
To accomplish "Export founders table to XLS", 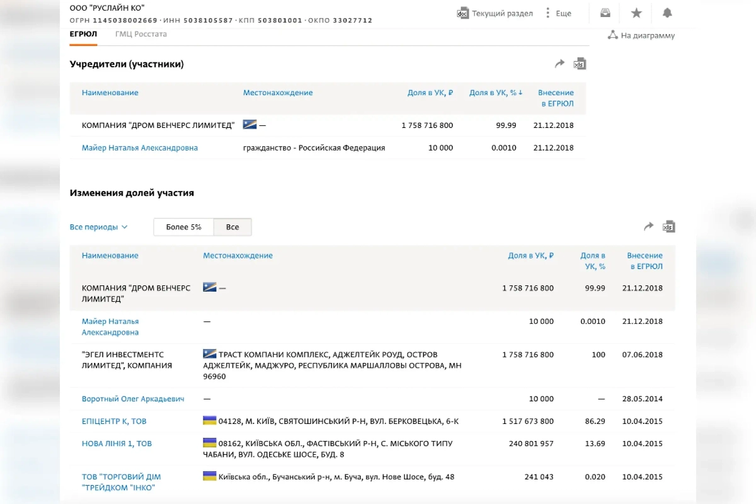I will click(579, 64).
